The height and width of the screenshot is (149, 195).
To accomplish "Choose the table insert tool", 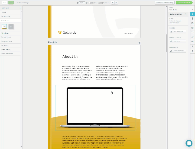I will click(x=193, y=42).
